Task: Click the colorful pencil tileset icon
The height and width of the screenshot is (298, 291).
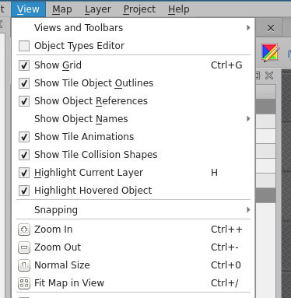Action: point(271,53)
